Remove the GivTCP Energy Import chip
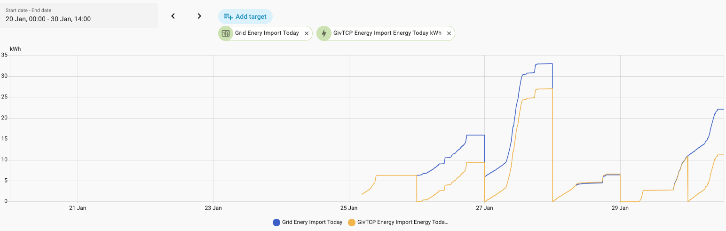The width and height of the screenshot is (726, 231). 449,33
